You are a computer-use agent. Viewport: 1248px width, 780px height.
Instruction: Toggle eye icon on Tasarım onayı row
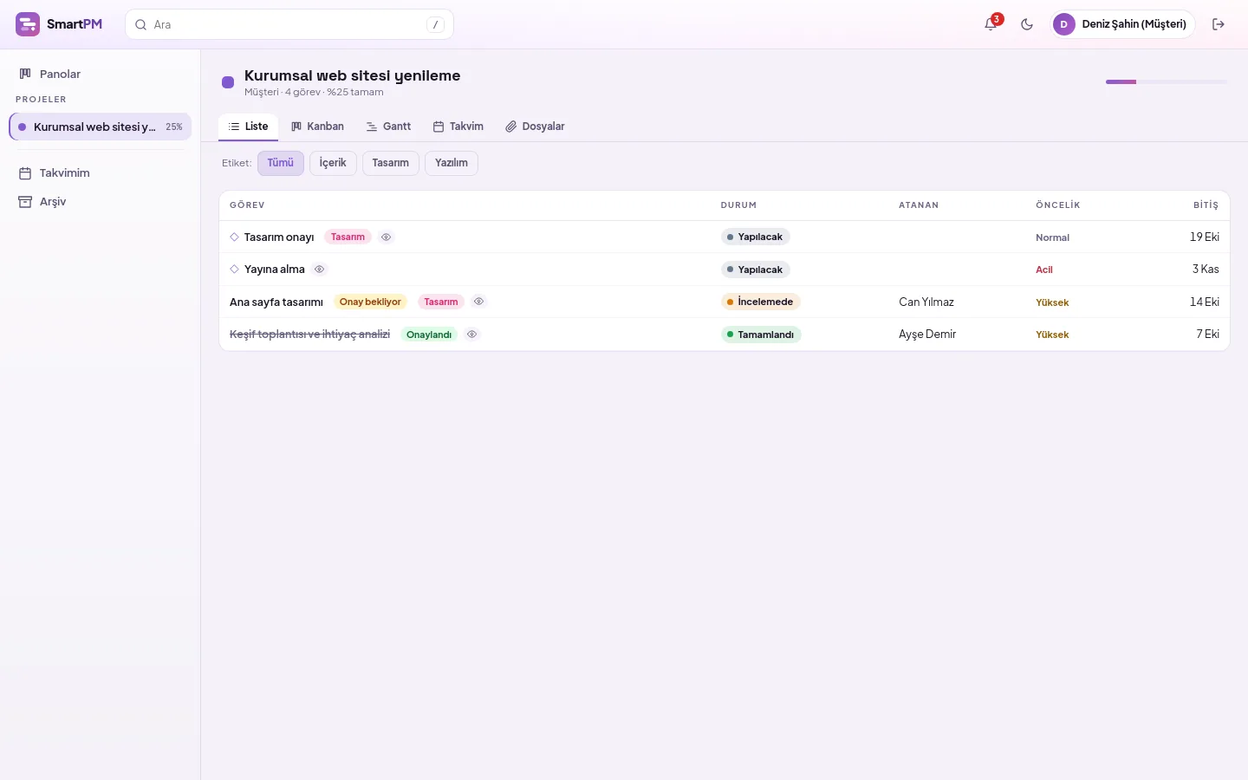tap(387, 237)
